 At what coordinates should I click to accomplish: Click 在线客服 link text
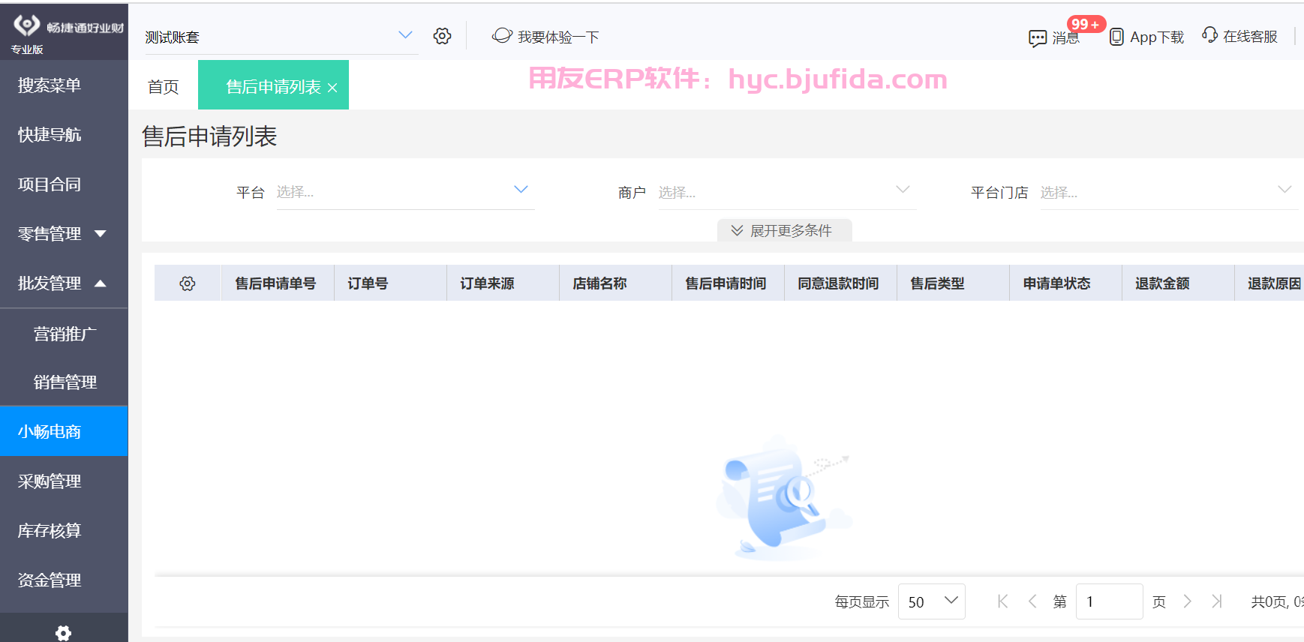pos(1250,36)
